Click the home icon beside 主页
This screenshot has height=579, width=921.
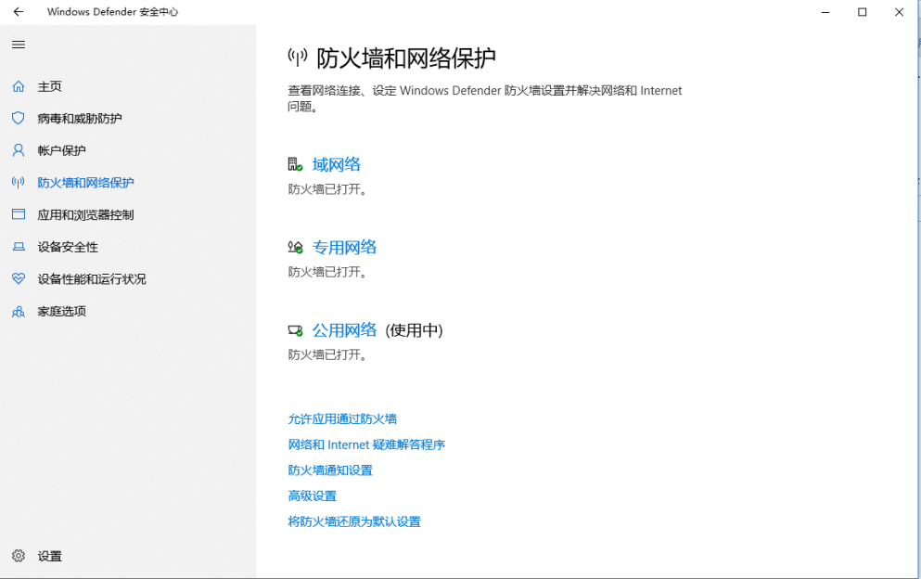(x=19, y=86)
